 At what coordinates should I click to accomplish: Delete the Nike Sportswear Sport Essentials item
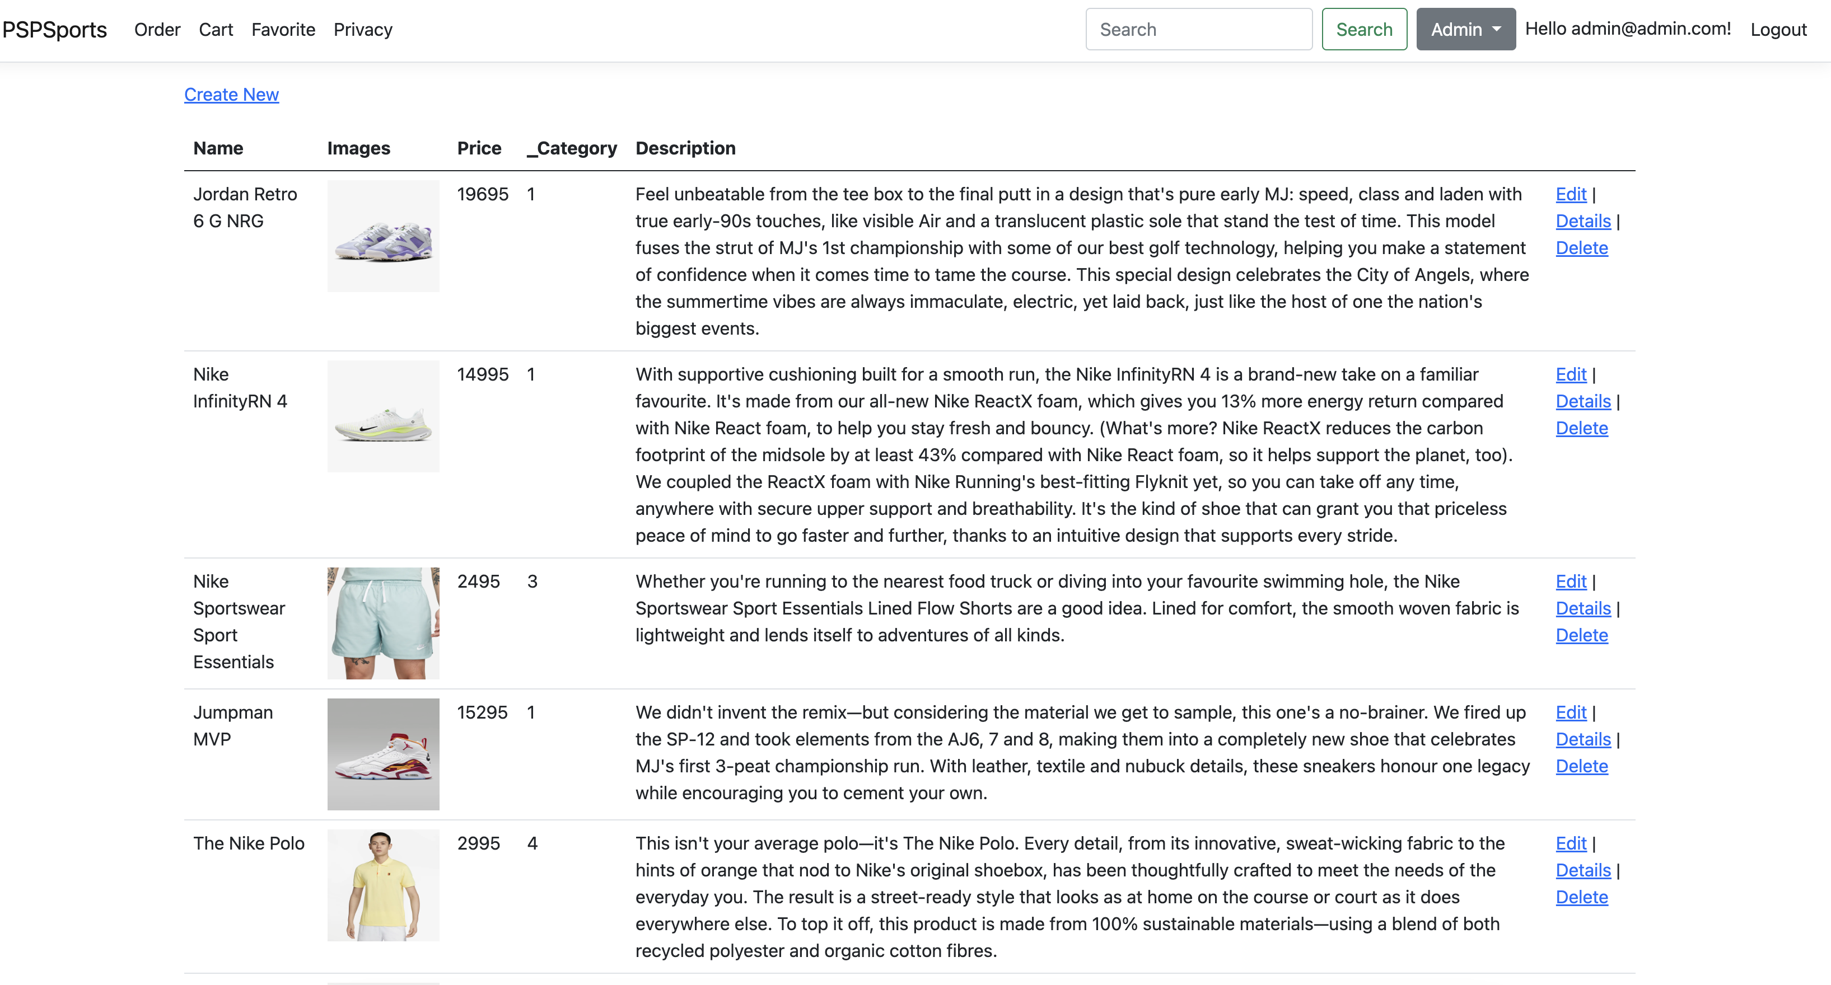pyautogui.click(x=1581, y=635)
